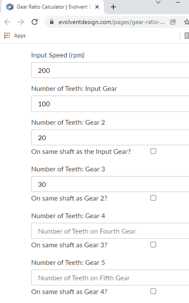Screen dimensions: 189x303
Task: Open the Apps grid shortcut
Action: tap(15, 35)
